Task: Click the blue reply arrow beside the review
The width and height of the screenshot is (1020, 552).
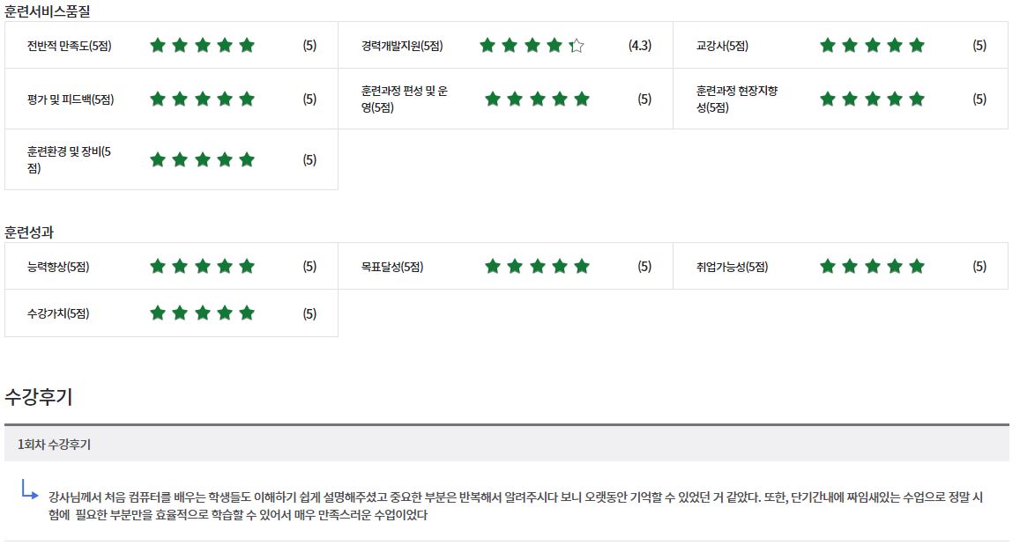Action: coord(30,489)
